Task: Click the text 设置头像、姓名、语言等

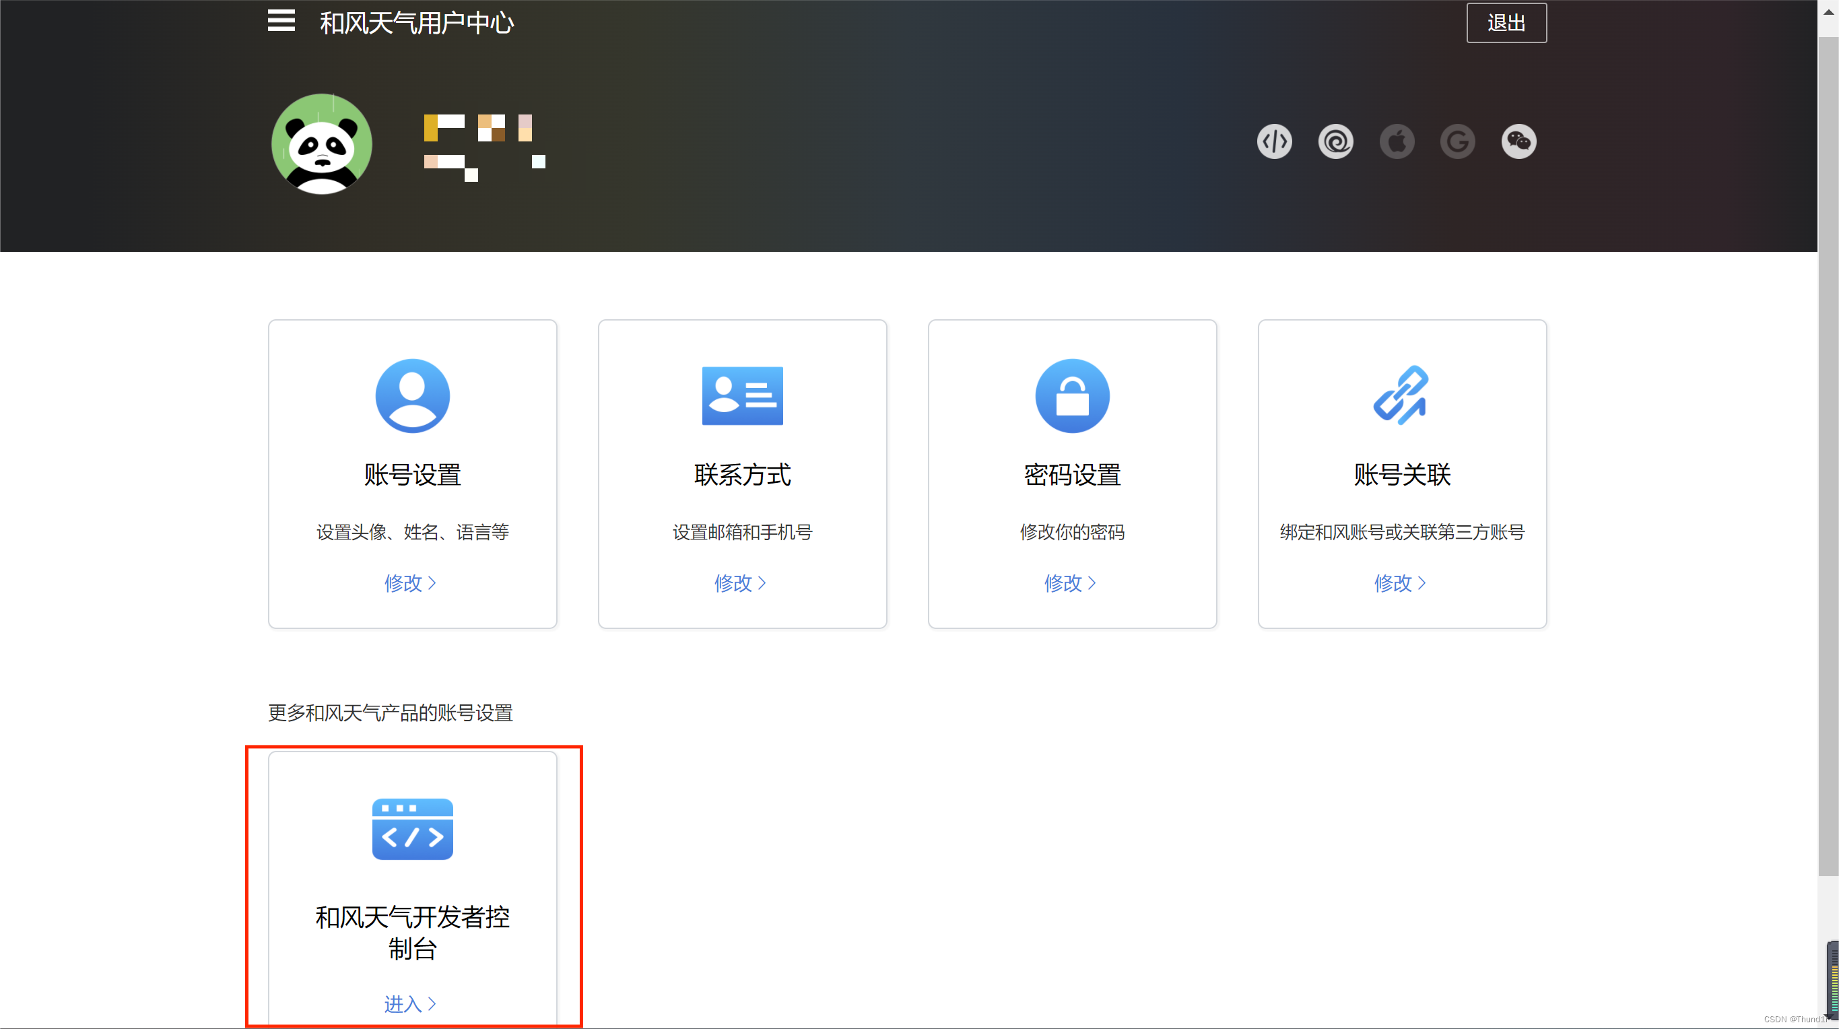Action: pyautogui.click(x=413, y=532)
